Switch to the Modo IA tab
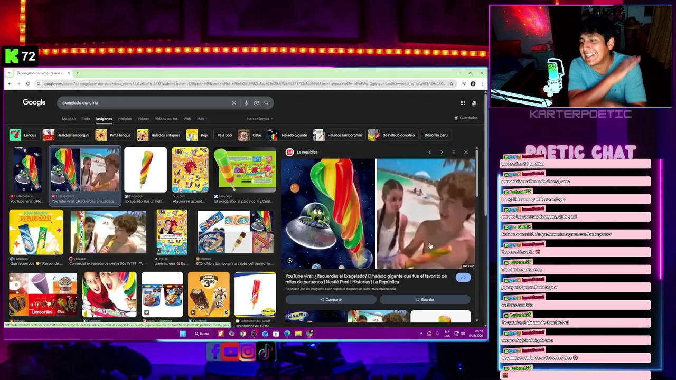The width and height of the screenshot is (676, 380). [69, 119]
